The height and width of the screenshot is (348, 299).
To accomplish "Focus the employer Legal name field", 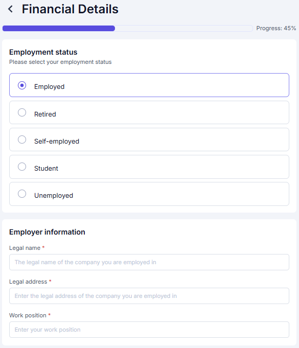I will coord(149,262).
